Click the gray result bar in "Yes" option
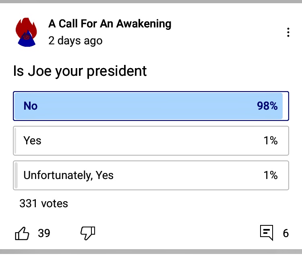 (x=16, y=141)
